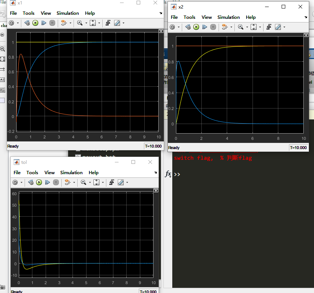Screen dimensions: 314x293
Task: Click image icon in left Simulink palette
Action: [3, 90]
